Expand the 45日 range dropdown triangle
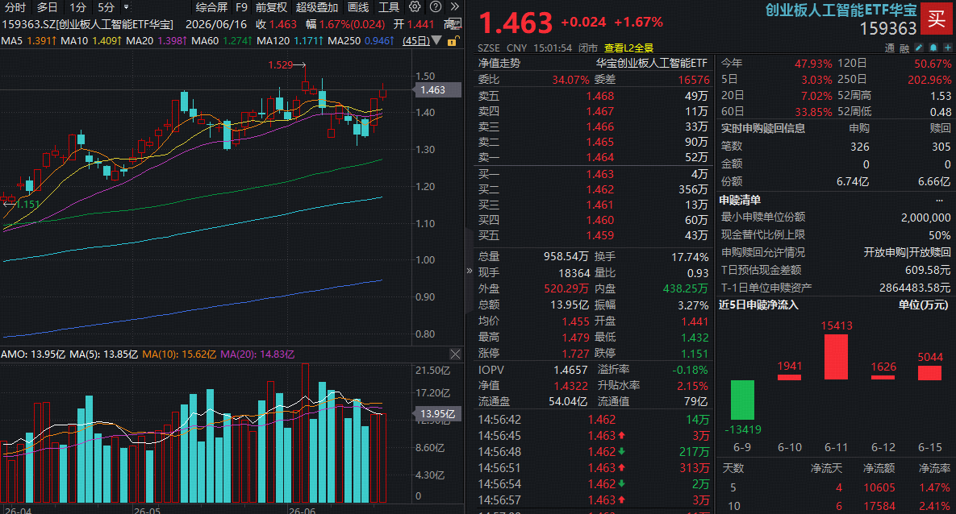956x514 pixels. [436, 41]
